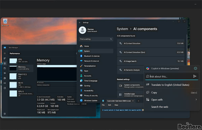The width and height of the screenshot is (202, 130).
Task: Select the AI Image Search component
Action: coord(150,61)
